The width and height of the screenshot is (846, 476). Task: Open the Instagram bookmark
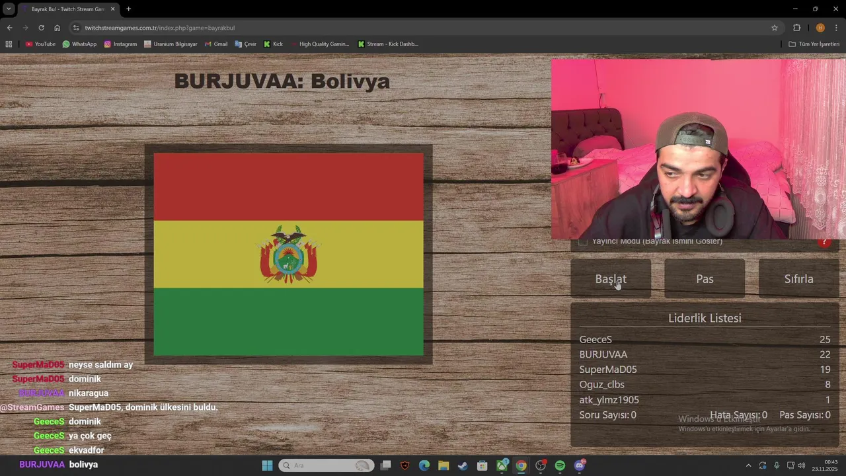pyautogui.click(x=120, y=44)
